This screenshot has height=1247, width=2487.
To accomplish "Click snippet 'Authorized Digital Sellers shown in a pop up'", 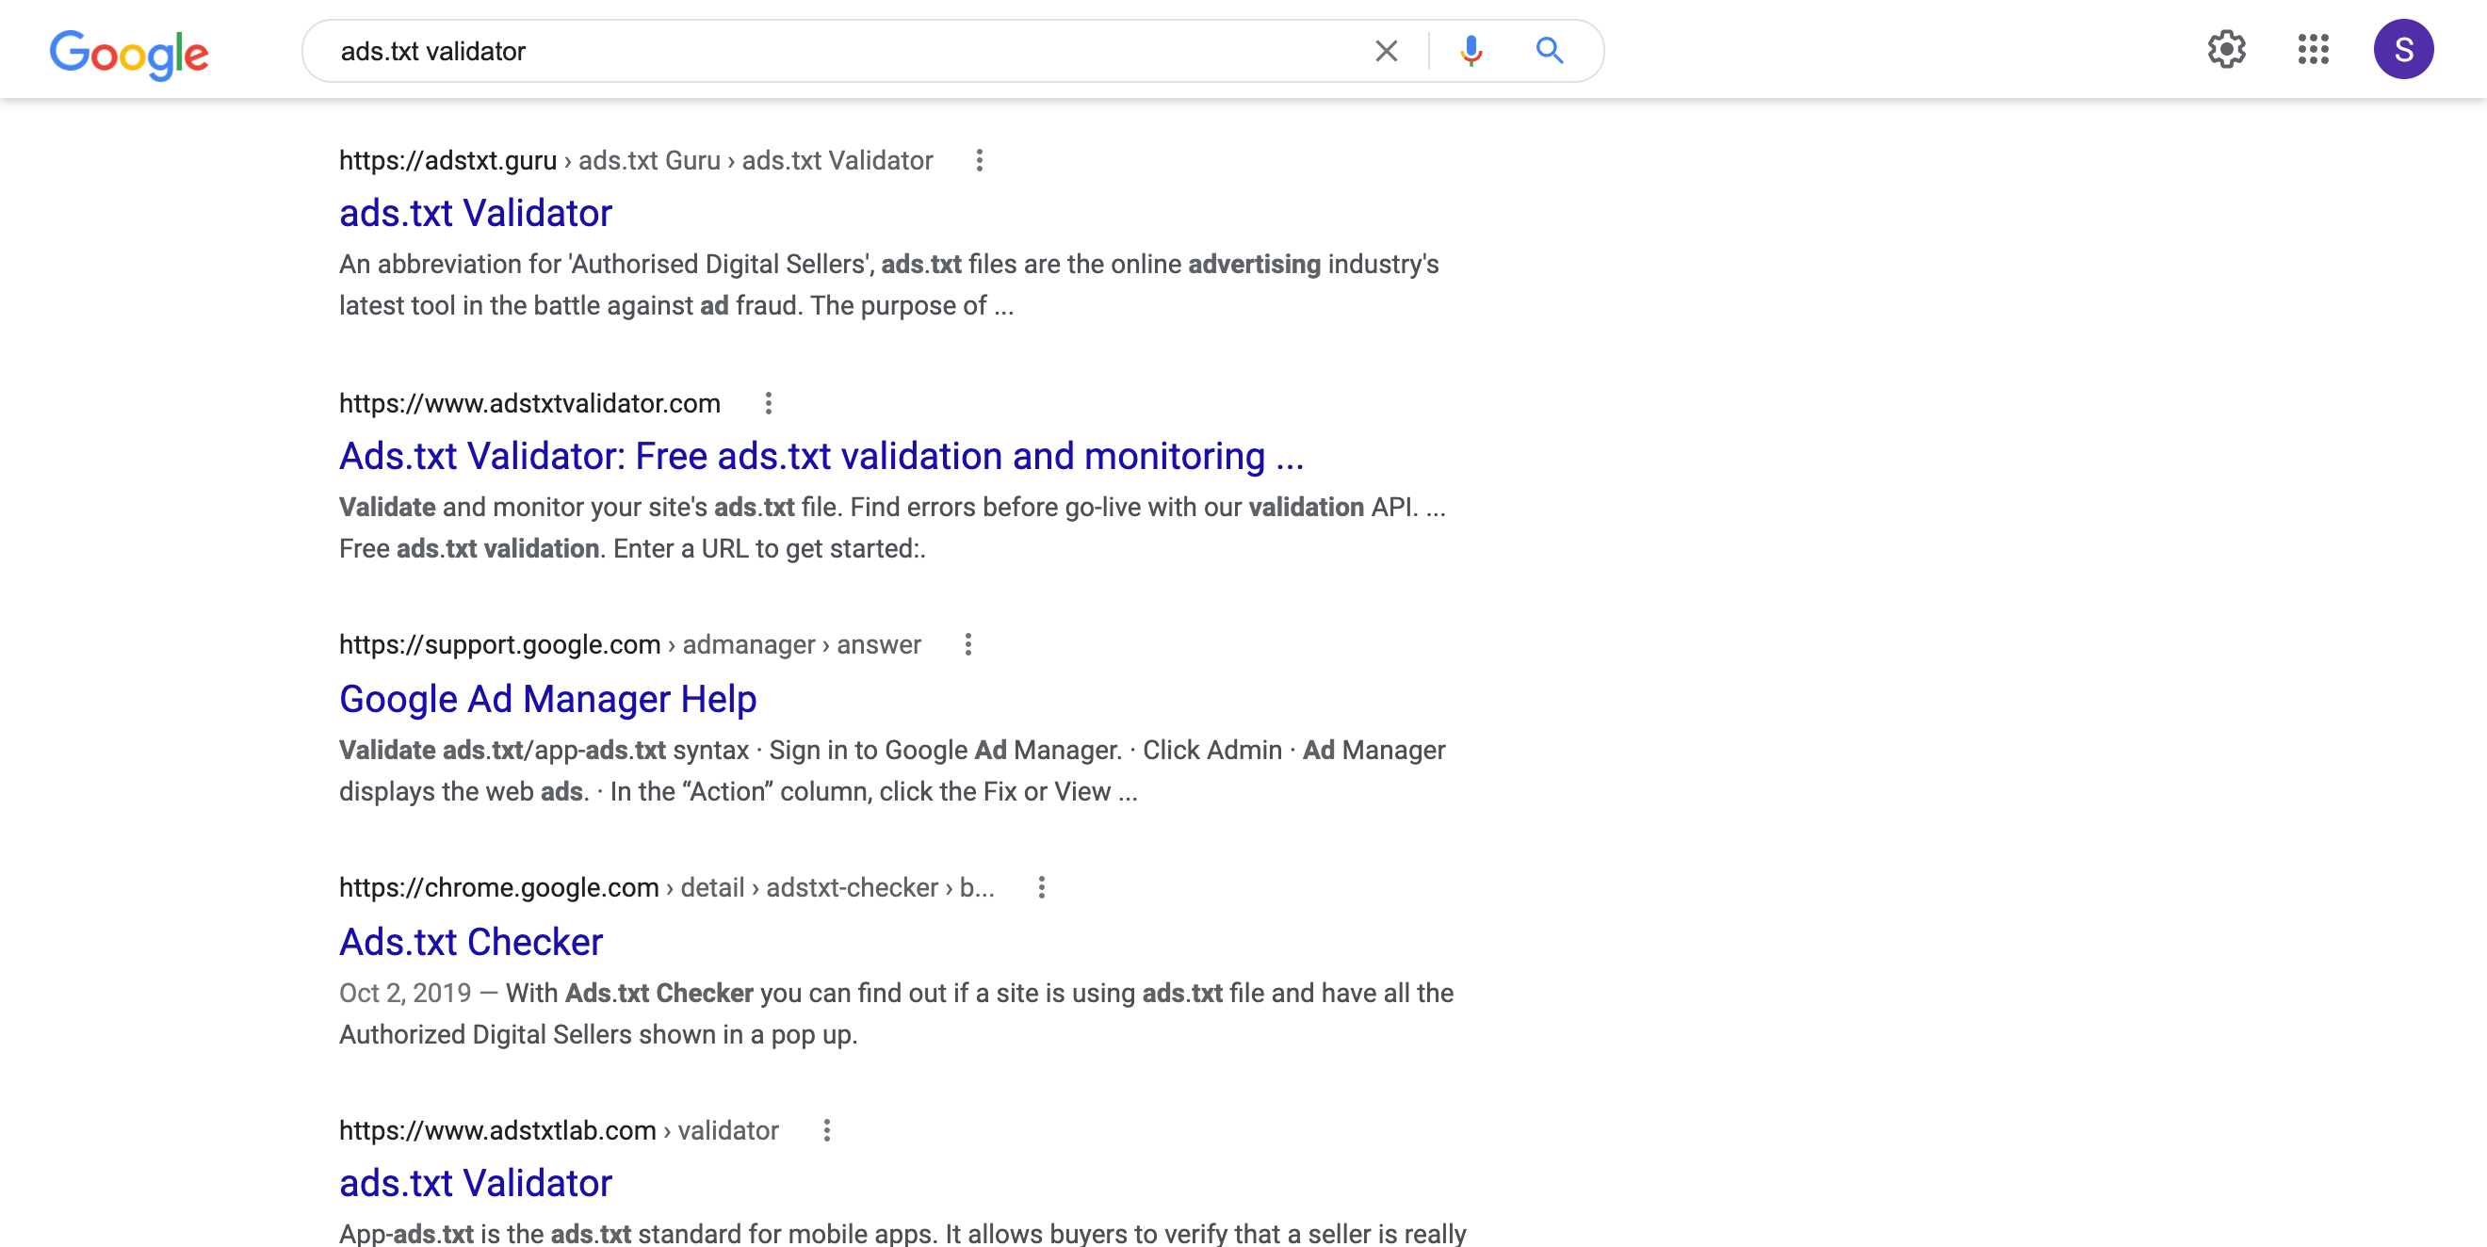I will pyautogui.click(x=597, y=1036).
